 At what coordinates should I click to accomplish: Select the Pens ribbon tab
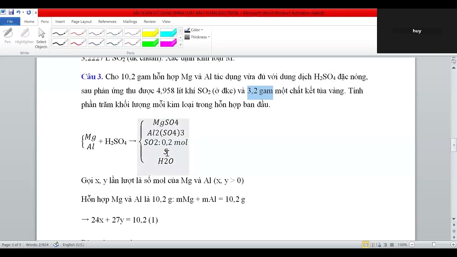click(x=45, y=21)
